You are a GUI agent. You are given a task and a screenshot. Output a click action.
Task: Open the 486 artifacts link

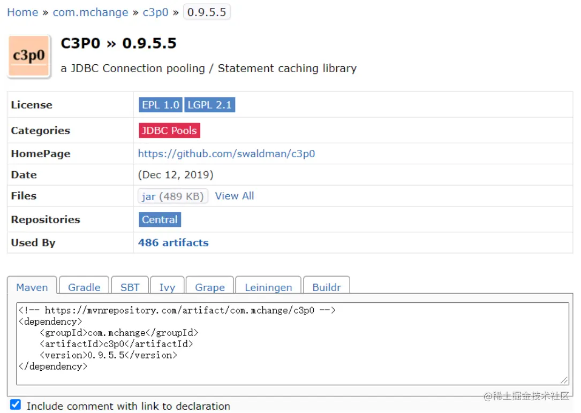(x=173, y=242)
